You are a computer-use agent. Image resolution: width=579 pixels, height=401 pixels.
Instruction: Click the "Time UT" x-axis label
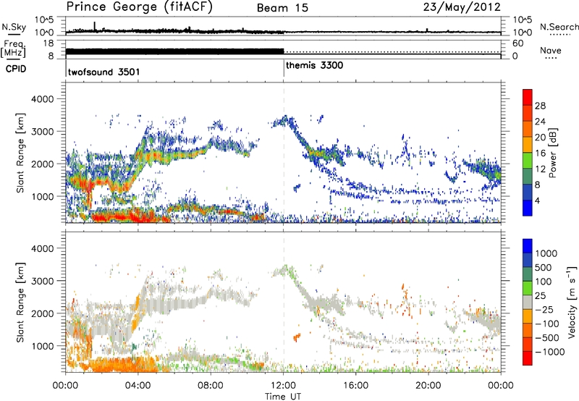click(283, 397)
